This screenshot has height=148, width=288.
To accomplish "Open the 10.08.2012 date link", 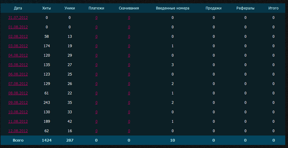I will click(x=18, y=112).
